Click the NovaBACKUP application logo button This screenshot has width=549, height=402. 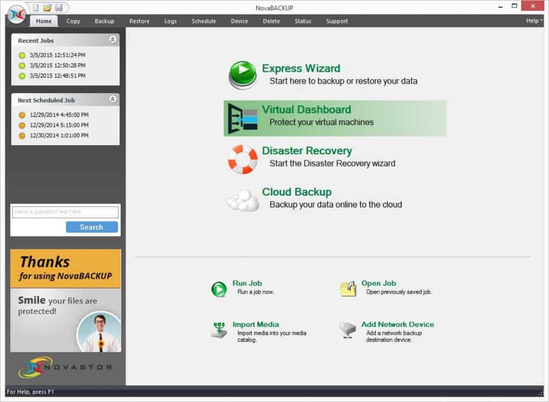coord(17,14)
